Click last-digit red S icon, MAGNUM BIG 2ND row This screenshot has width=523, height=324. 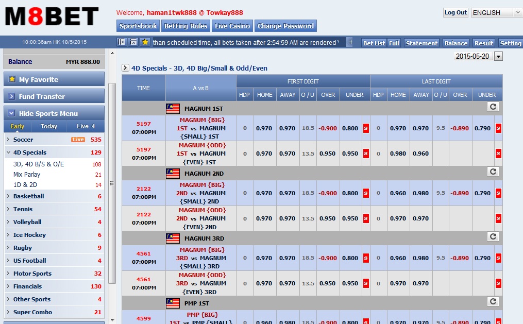(498, 193)
